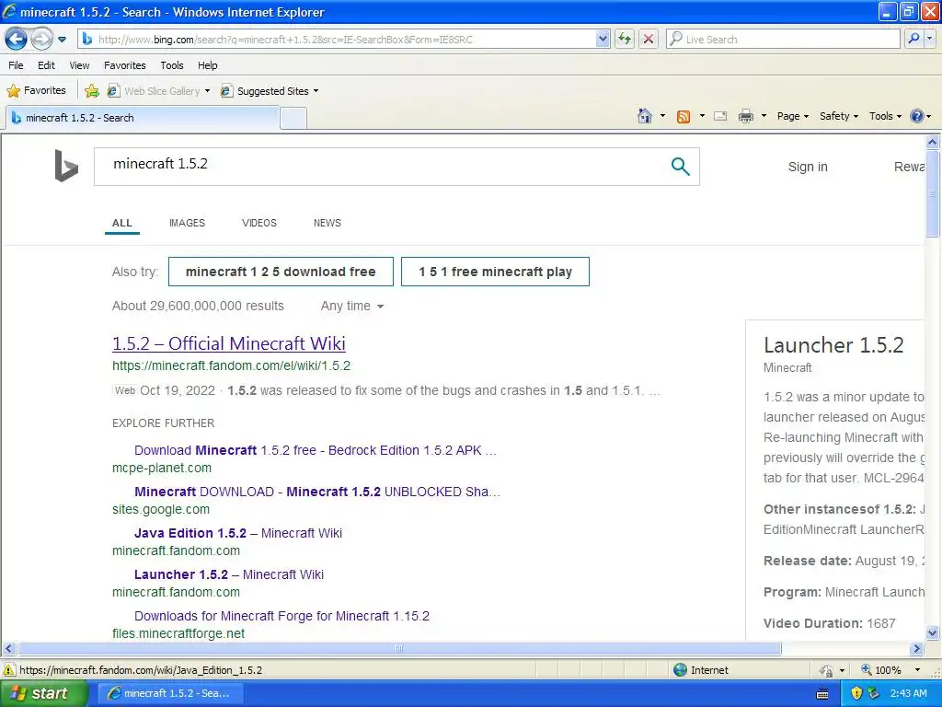The height and width of the screenshot is (707, 942).
Task: Click the Bing logo
Action: point(66,166)
